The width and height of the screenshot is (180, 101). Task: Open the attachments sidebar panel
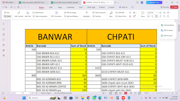pyautogui.click(x=4, y=45)
